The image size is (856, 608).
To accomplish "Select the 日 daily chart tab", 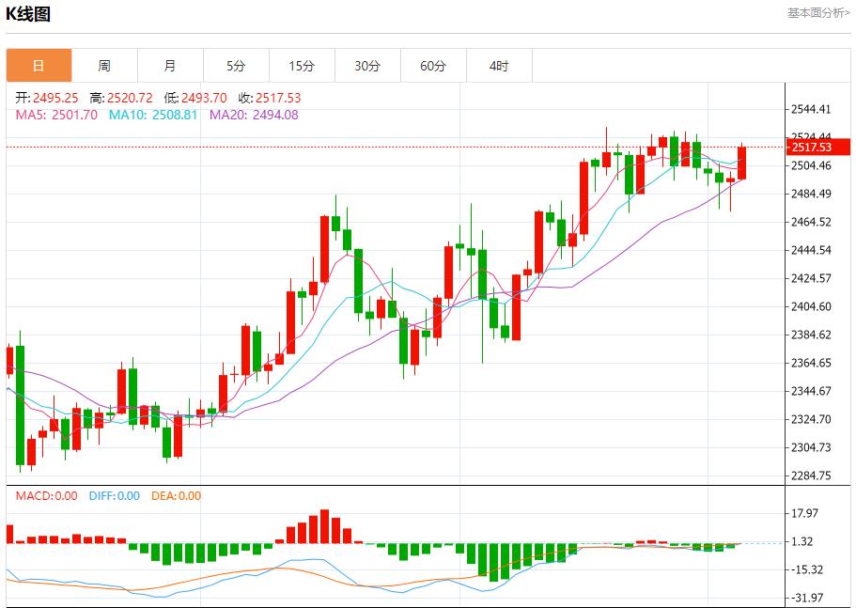I will point(39,66).
